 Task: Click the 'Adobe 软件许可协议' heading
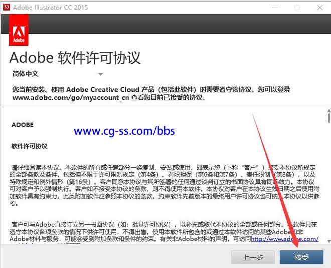click(x=75, y=57)
